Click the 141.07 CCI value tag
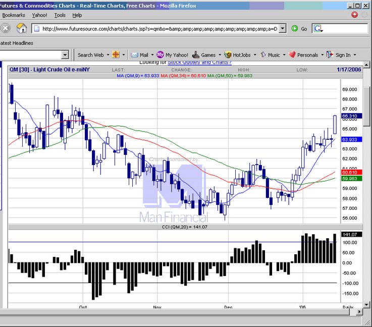The width and height of the screenshot is (372, 327). coord(352,235)
